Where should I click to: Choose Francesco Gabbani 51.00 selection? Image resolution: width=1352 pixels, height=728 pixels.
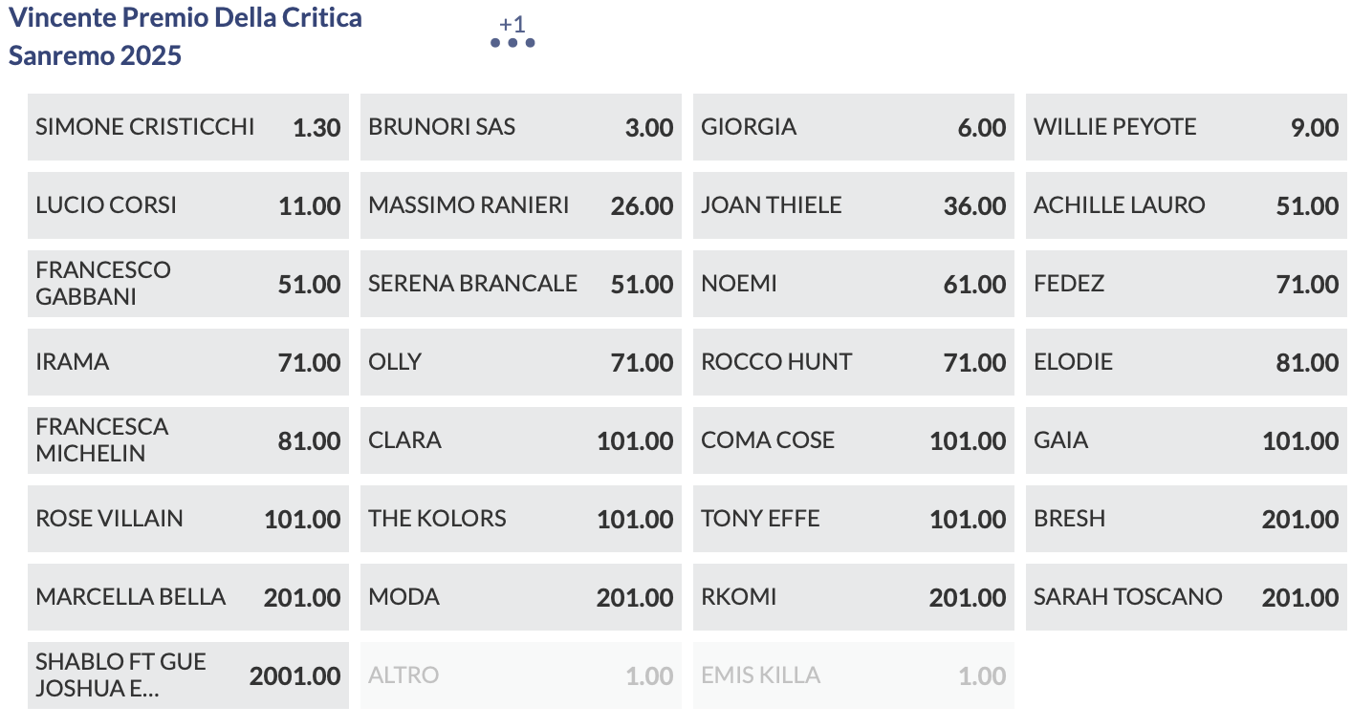(188, 284)
